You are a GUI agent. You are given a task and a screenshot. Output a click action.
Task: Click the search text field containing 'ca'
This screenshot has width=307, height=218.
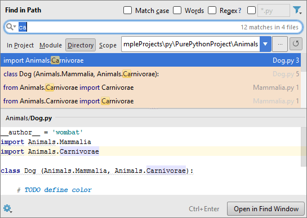pyautogui.click(x=153, y=27)
